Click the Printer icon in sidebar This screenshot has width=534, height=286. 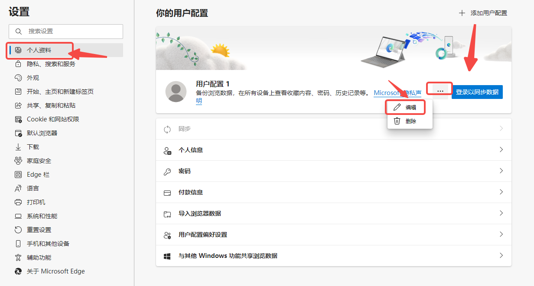pos(18,202)
